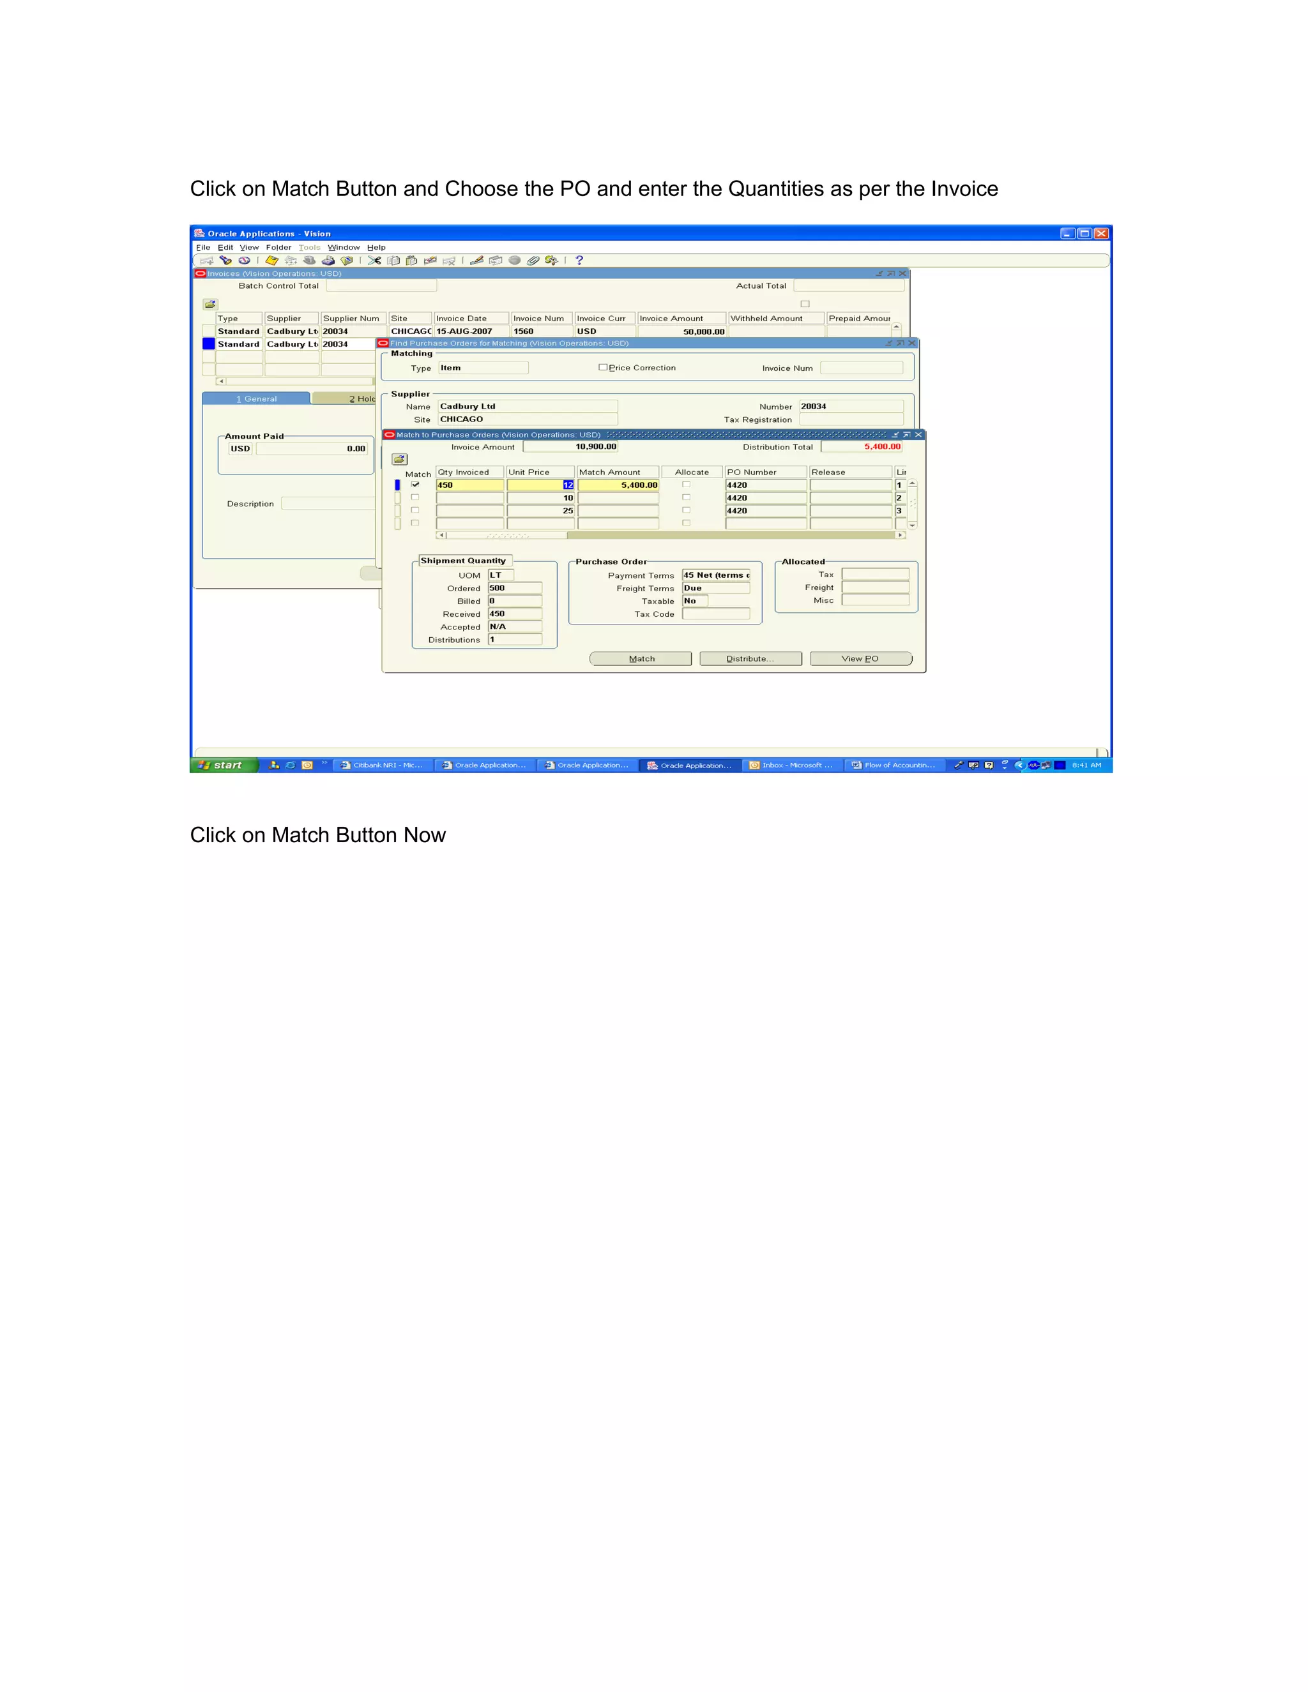
Task: Click the Description field in Invoices
Action: click(328, 504)
